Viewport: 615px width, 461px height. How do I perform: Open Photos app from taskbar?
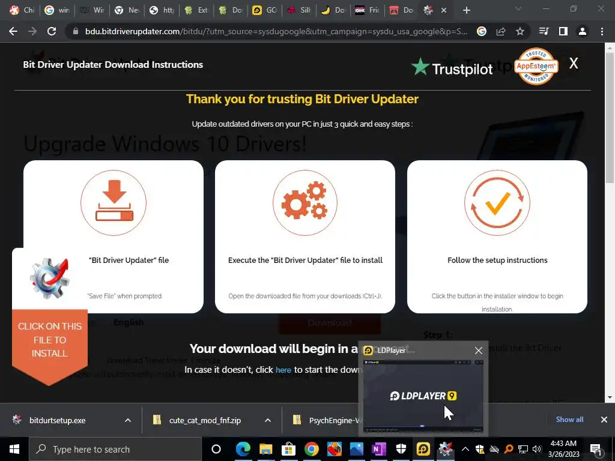pyautogui.click(x=357, y=449)
